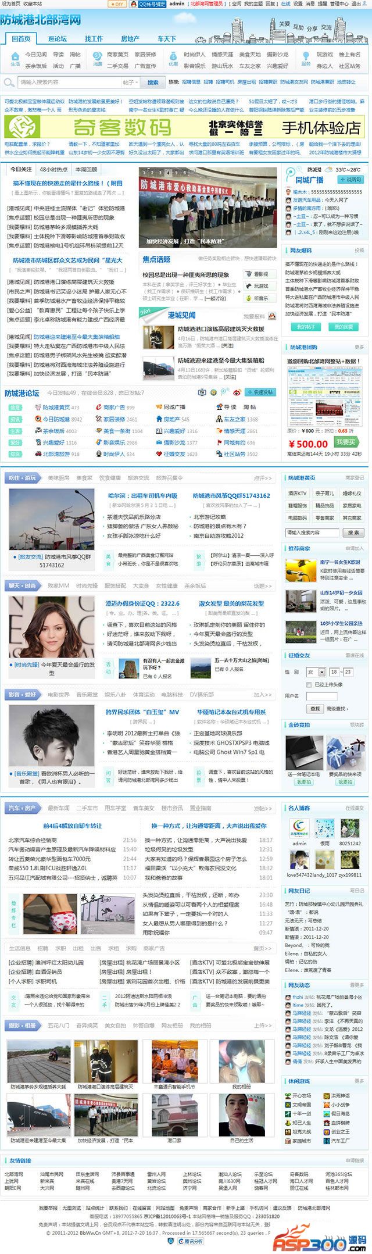Select the 48小时热点 news tab

tap(53, 169)
